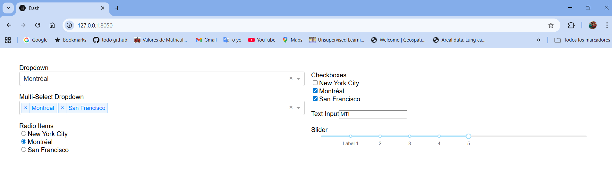The height and width of the screenshot is (171, 612).
Task: Open the YouTube bookmark
Action: 262,40
